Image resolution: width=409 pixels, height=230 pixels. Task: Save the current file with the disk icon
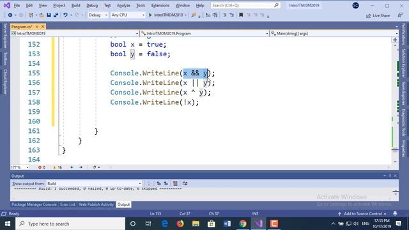coord(49,15)
